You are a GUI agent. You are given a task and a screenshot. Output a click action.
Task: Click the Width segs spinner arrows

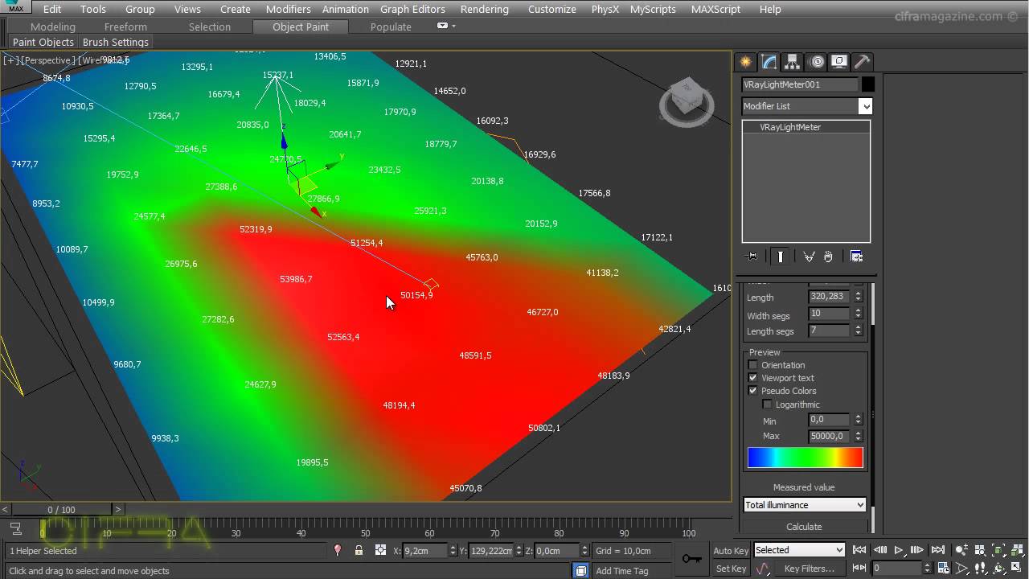coord(858,314)
